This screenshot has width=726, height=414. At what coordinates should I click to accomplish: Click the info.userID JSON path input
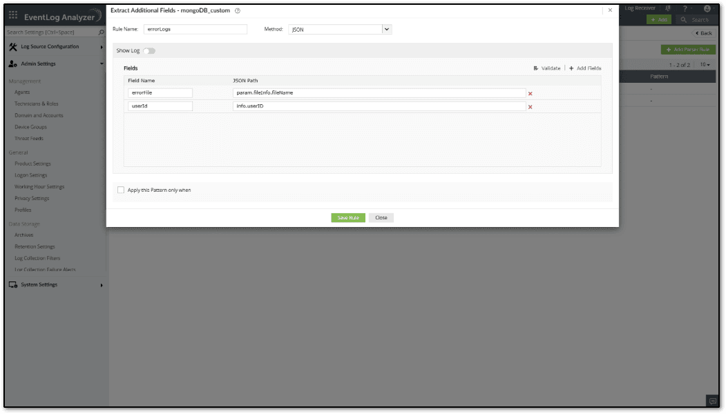tap(379, 106)
